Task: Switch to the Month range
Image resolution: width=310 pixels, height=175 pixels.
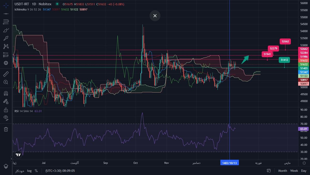Action: [x=283, y=171]
